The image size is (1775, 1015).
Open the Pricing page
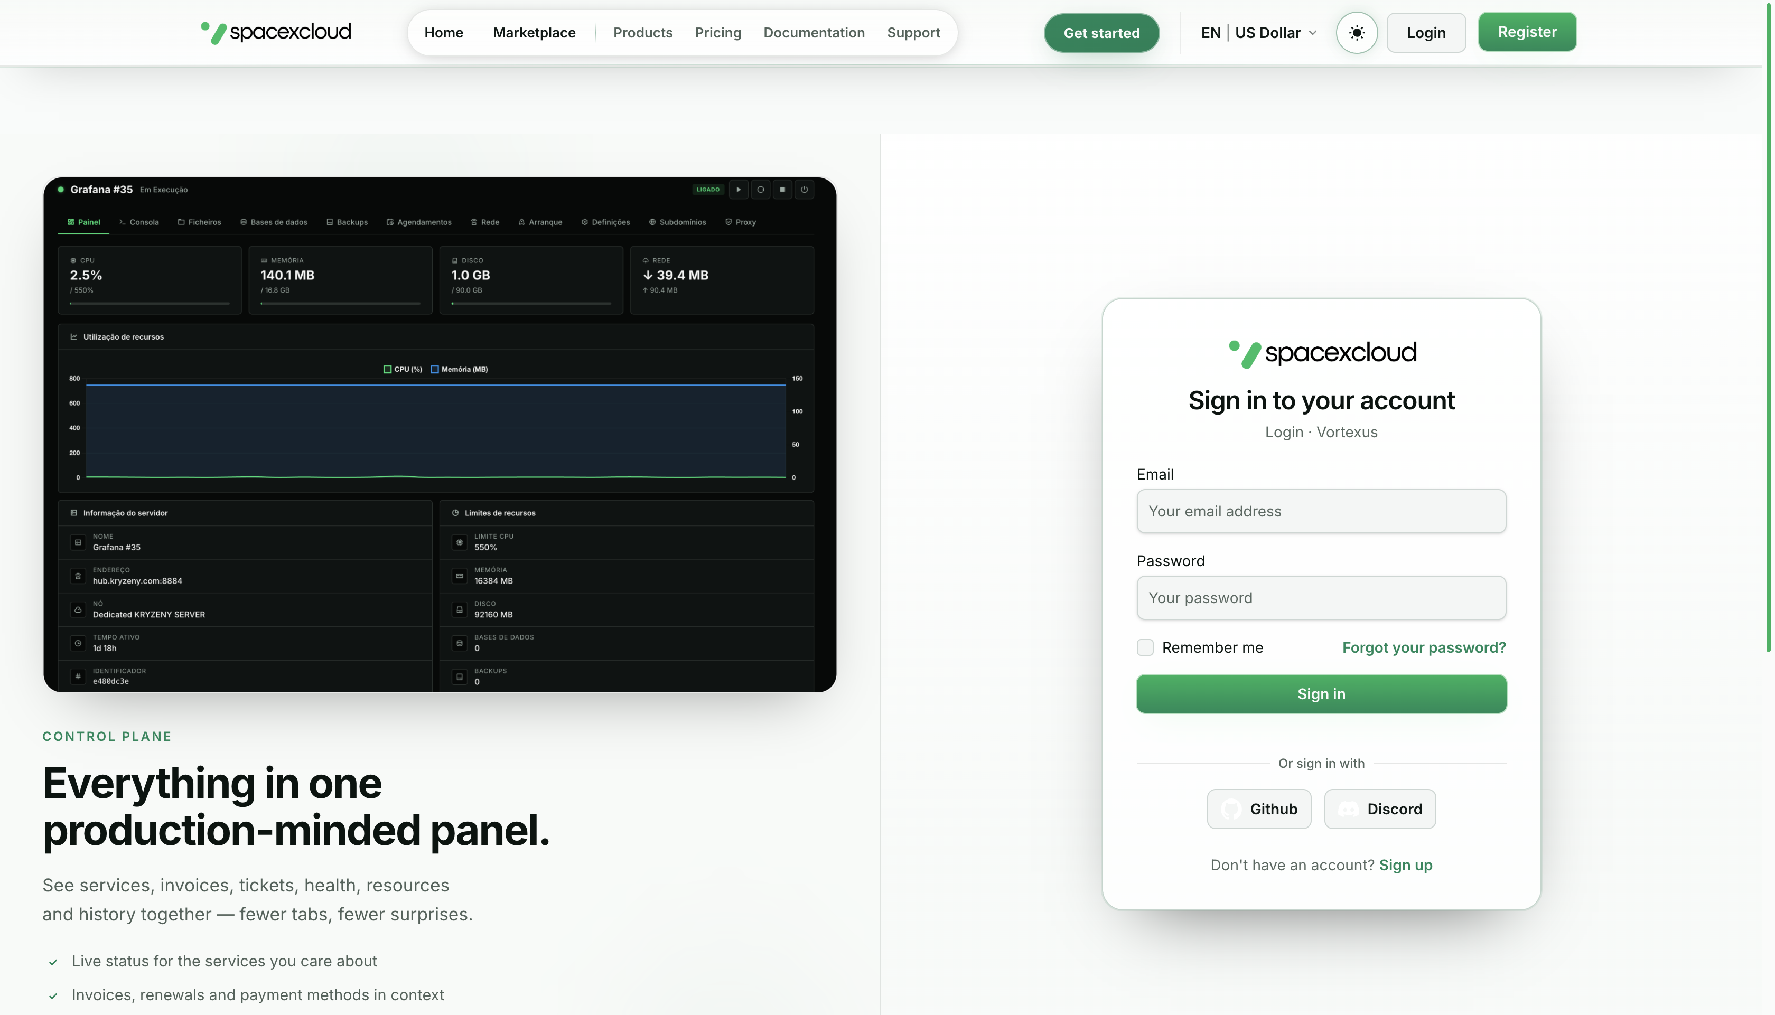pos(717,33)
